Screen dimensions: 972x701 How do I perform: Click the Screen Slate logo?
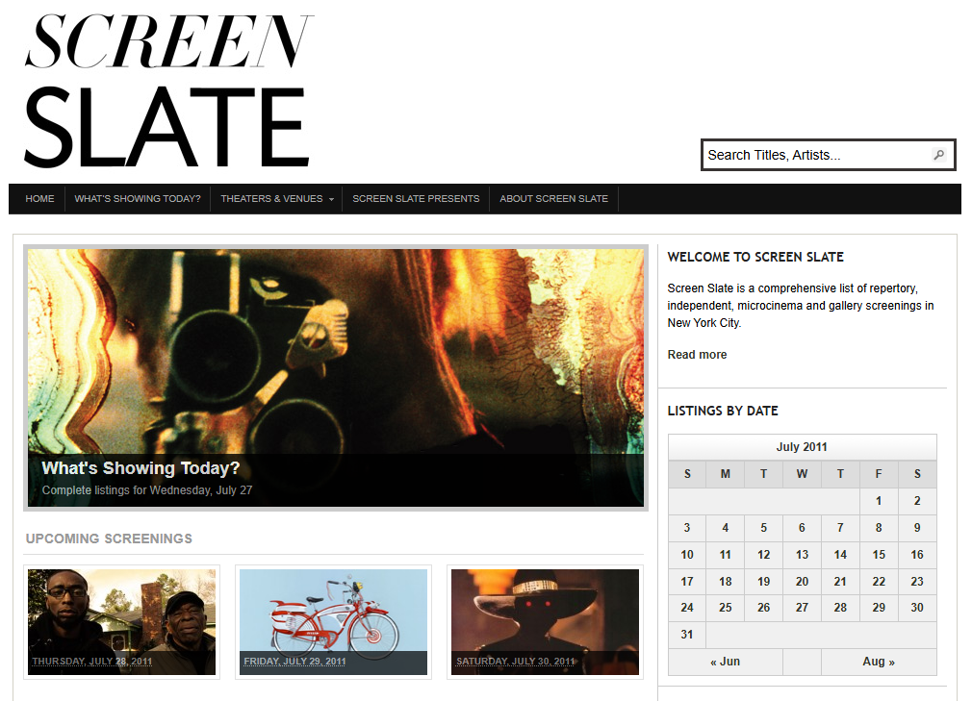click(x=164, y=87)
